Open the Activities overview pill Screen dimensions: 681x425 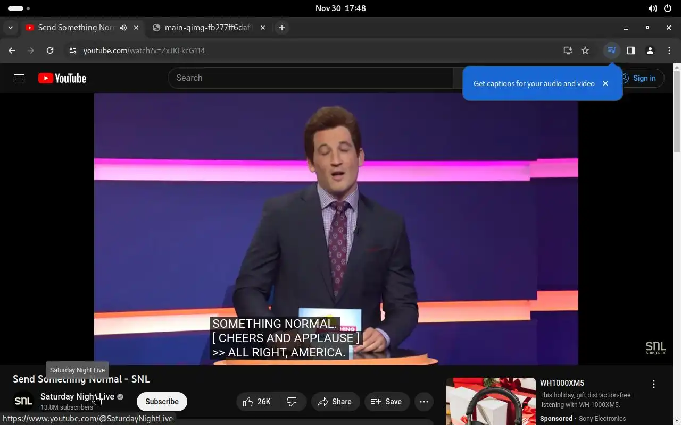(x=19, y=8)
